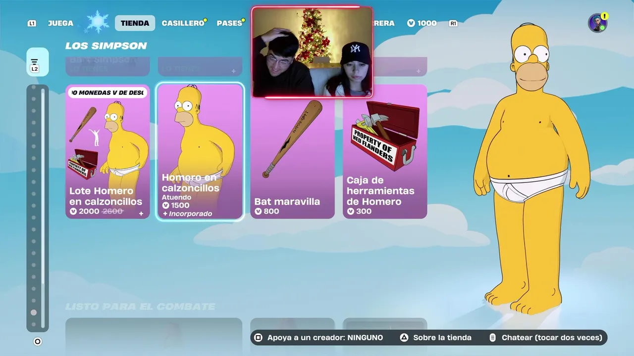Click the L1 bumper icon before JUEGA

tap(32, 23)
